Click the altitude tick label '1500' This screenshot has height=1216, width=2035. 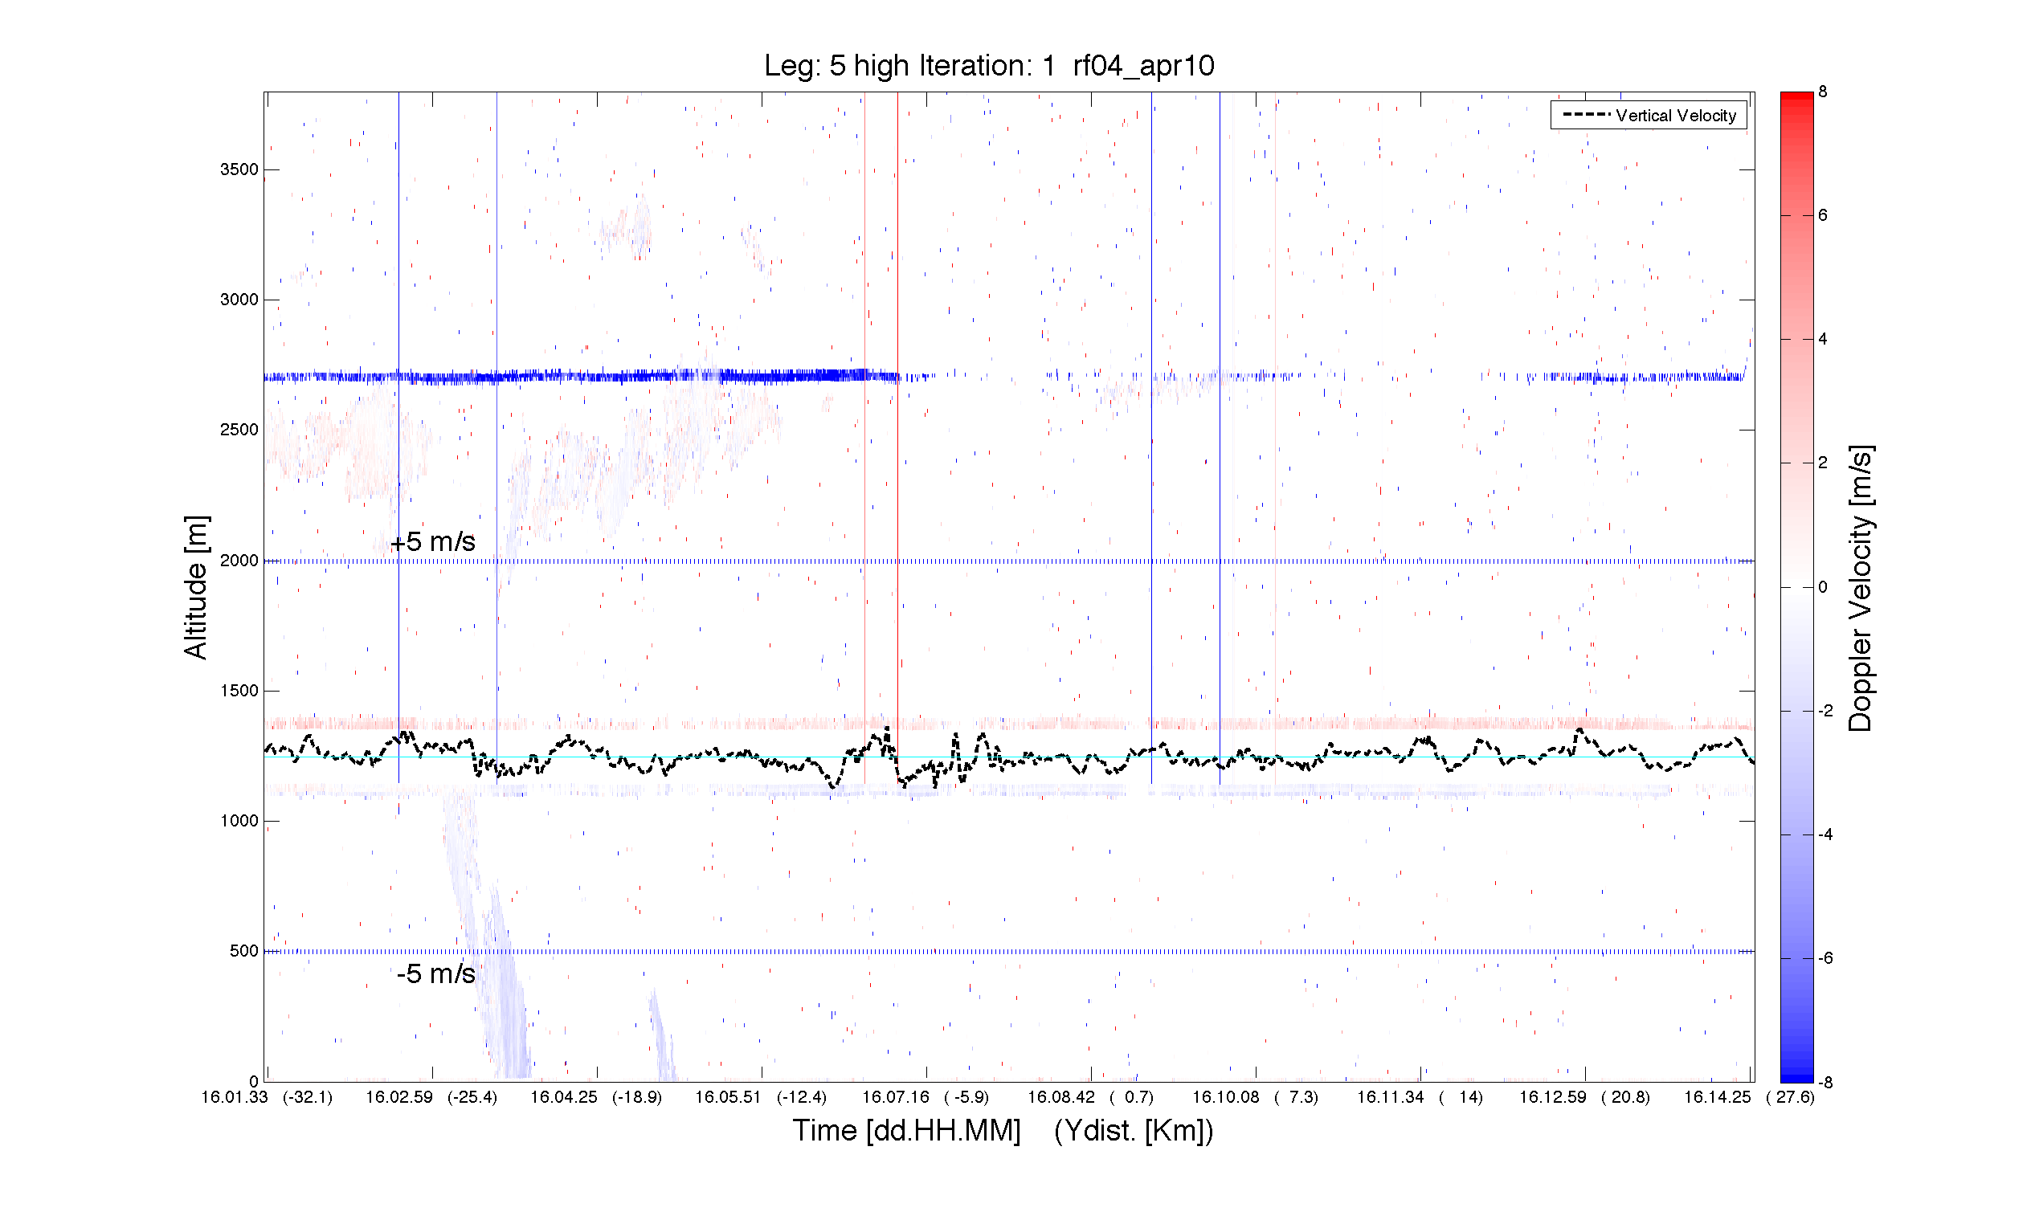click(x=239, y=691)
